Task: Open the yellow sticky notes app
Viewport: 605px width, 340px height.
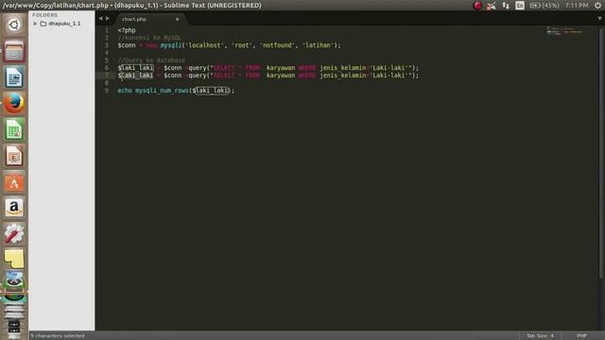Action: click(14, 259)
